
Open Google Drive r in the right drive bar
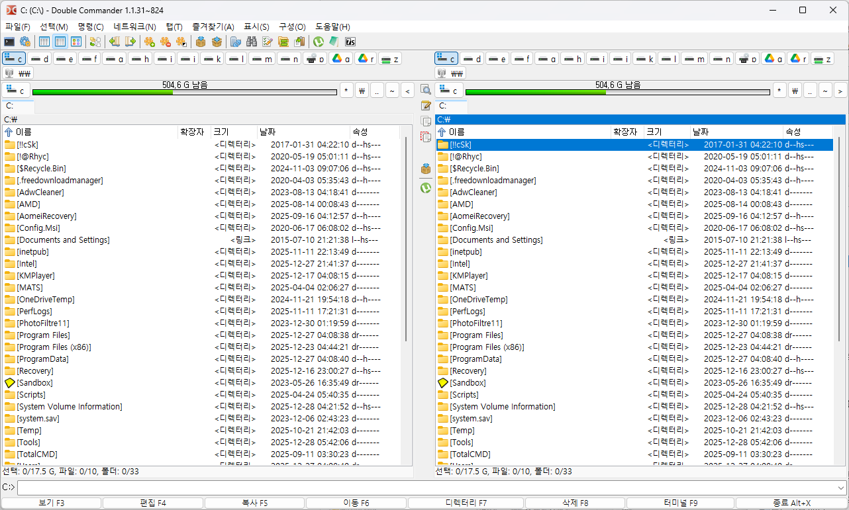tap(799, 58)
